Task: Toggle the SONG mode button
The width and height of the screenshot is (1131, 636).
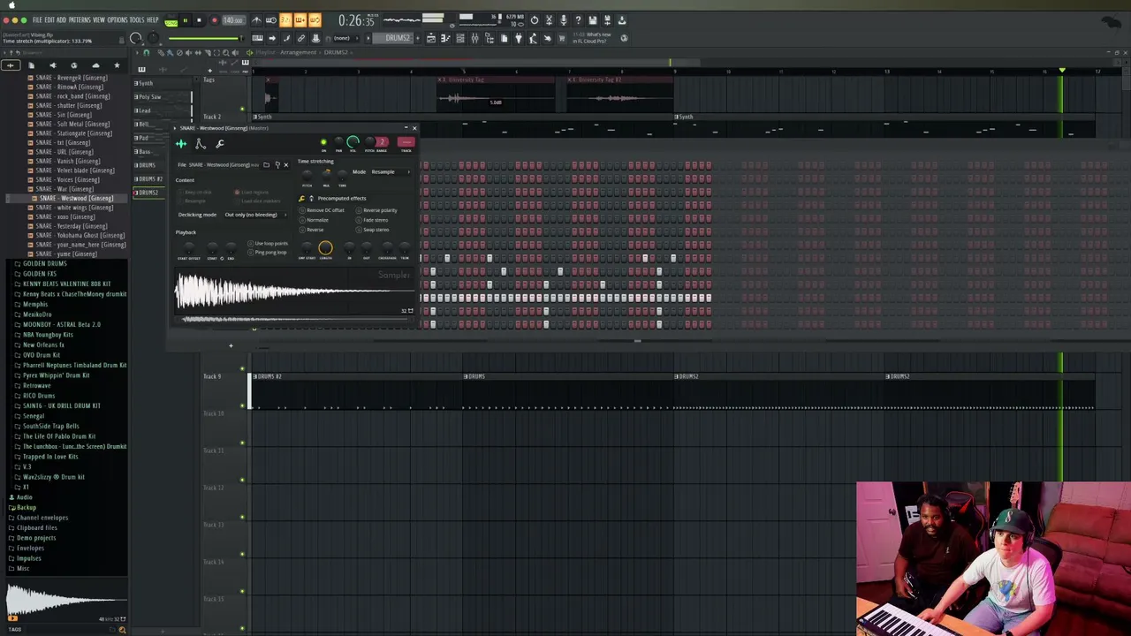Action: click(171, 23)
